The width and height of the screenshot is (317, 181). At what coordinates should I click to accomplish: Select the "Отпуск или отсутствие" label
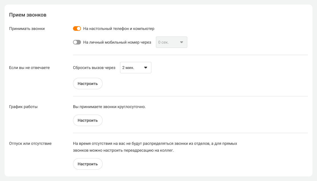pyautogui.click(x=30, y=143)
